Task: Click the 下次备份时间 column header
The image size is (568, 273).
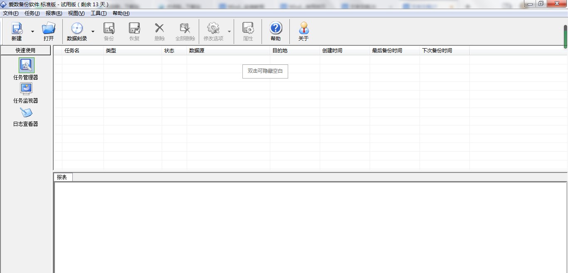Action: tap(445, 51)
